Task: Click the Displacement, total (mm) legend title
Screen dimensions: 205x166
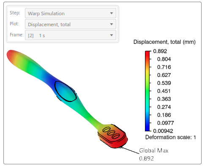Action: pos(164,42)
